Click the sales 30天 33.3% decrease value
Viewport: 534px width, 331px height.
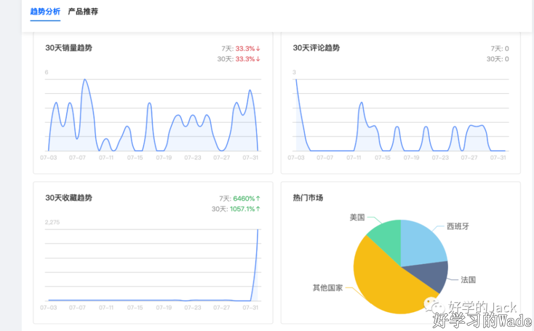[x=248, y=59]
